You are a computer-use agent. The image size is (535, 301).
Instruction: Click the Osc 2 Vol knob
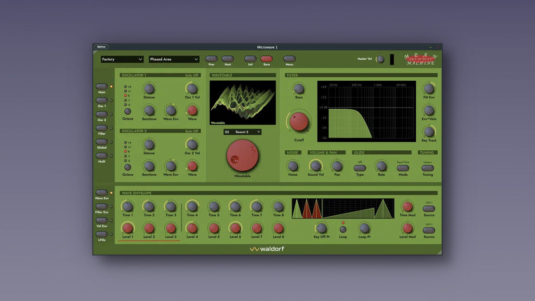click(x=192, y=144)
